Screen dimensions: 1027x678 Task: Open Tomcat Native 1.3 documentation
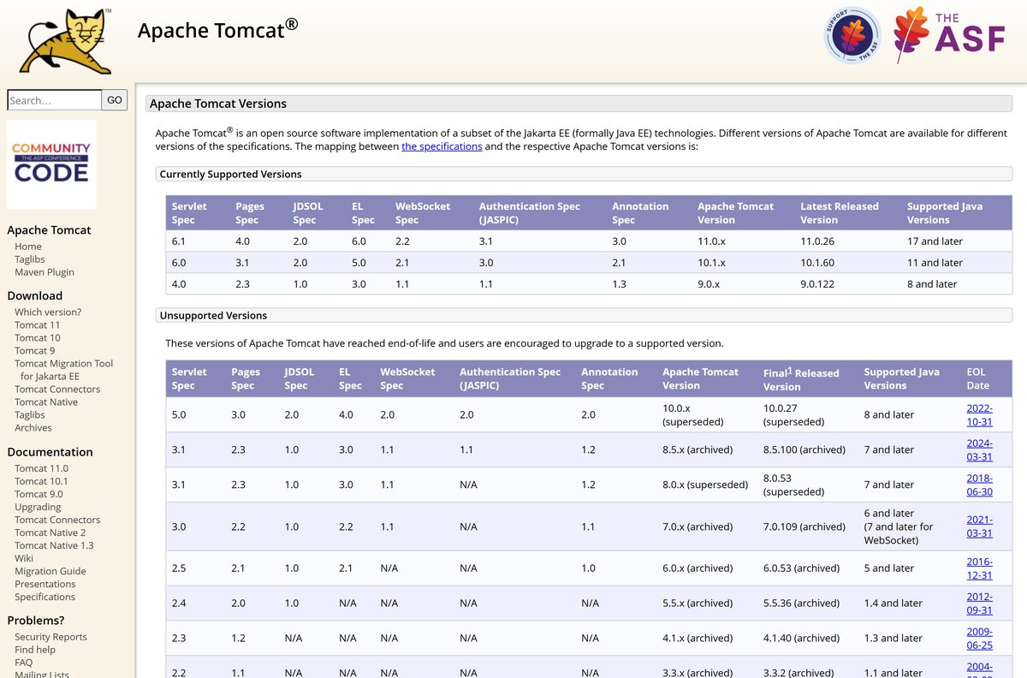coord(54,545)
